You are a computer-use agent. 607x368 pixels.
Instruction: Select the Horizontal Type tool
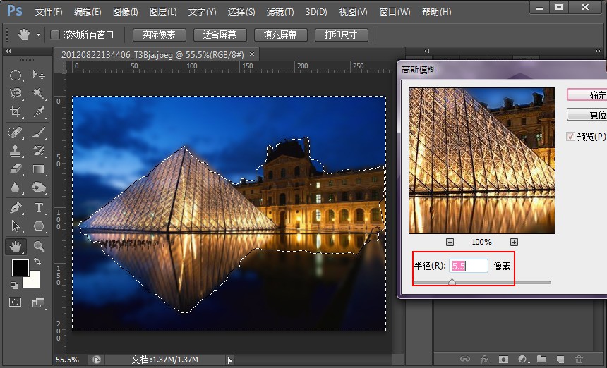point(39,207)
